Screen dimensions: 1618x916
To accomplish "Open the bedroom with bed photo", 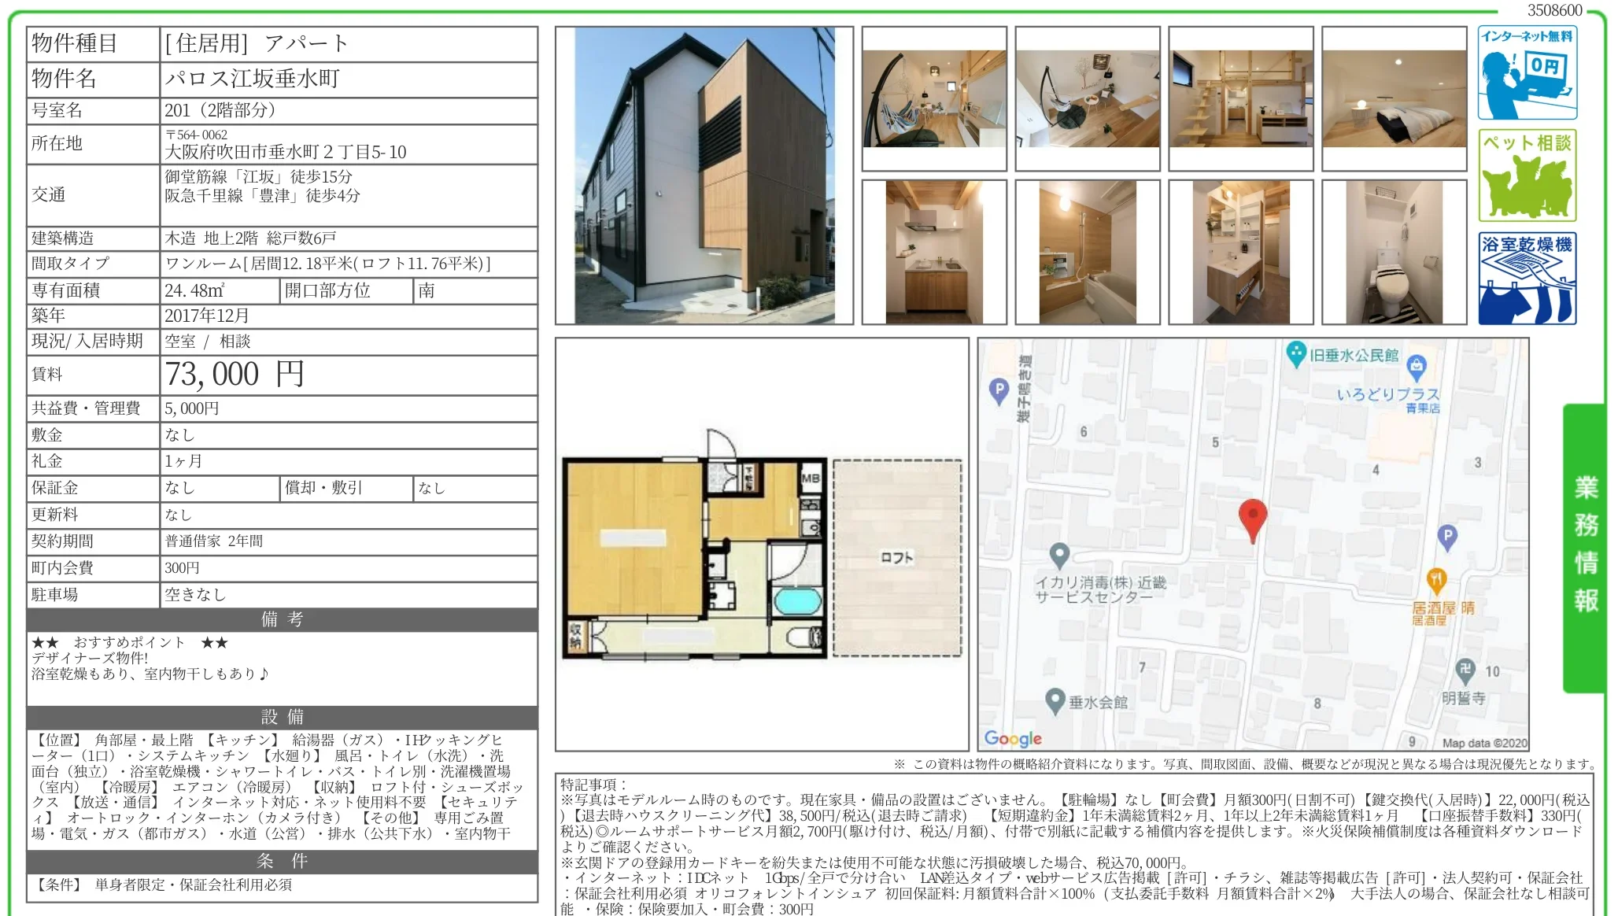I will [x=1394, y=99].
